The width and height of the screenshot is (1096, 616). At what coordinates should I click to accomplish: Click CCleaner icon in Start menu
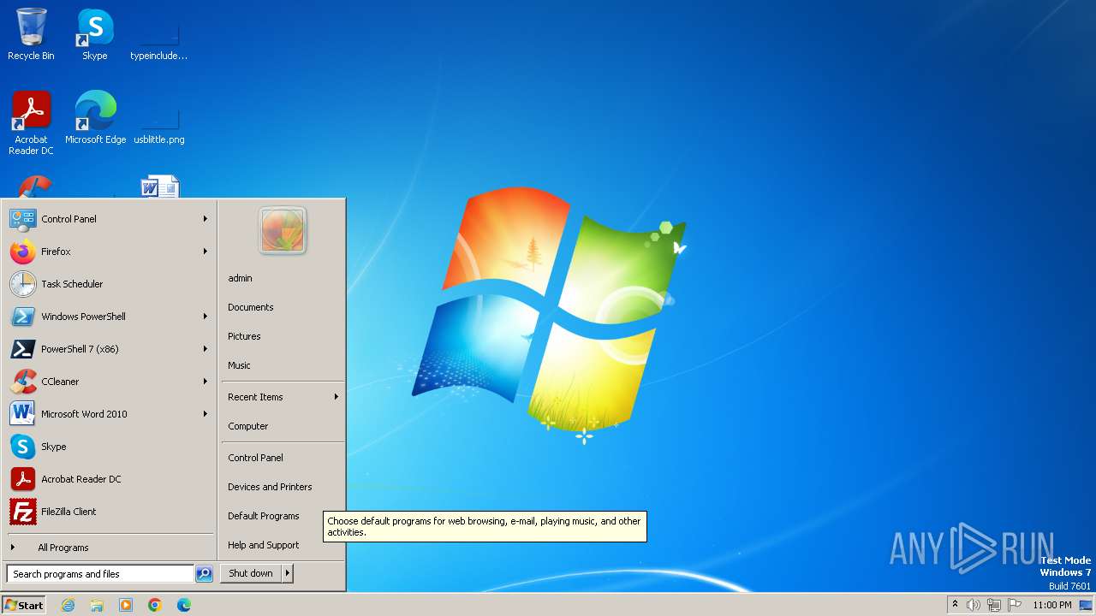point(23,382)
